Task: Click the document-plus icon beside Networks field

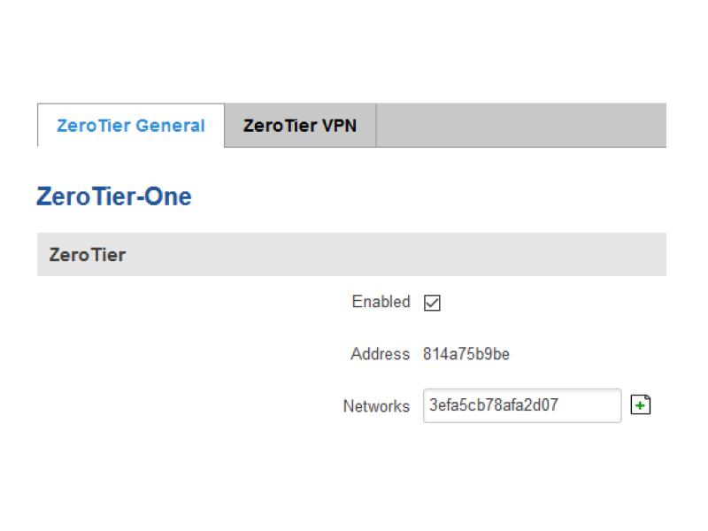Action: (x=640, y=404)
